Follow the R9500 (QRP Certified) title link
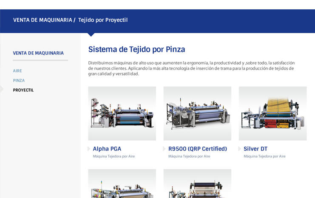This screenshot has height=198, width=315. (198, 149)
